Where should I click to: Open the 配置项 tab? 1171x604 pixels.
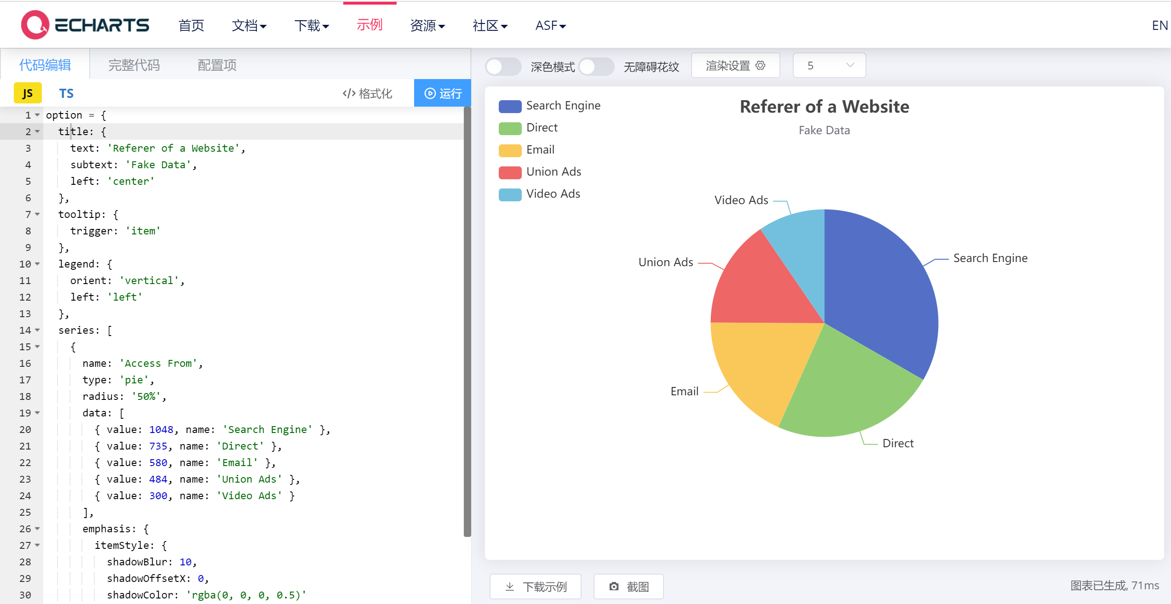pos(217,65)
